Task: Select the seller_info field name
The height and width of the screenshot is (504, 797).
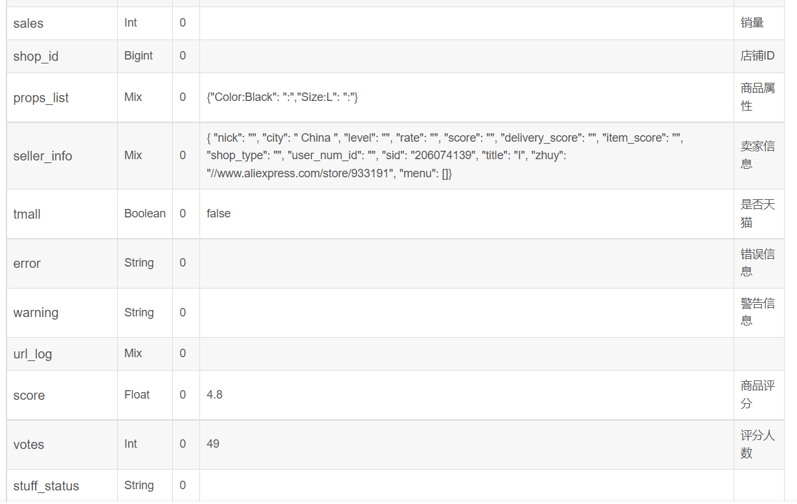Action: 43,156
